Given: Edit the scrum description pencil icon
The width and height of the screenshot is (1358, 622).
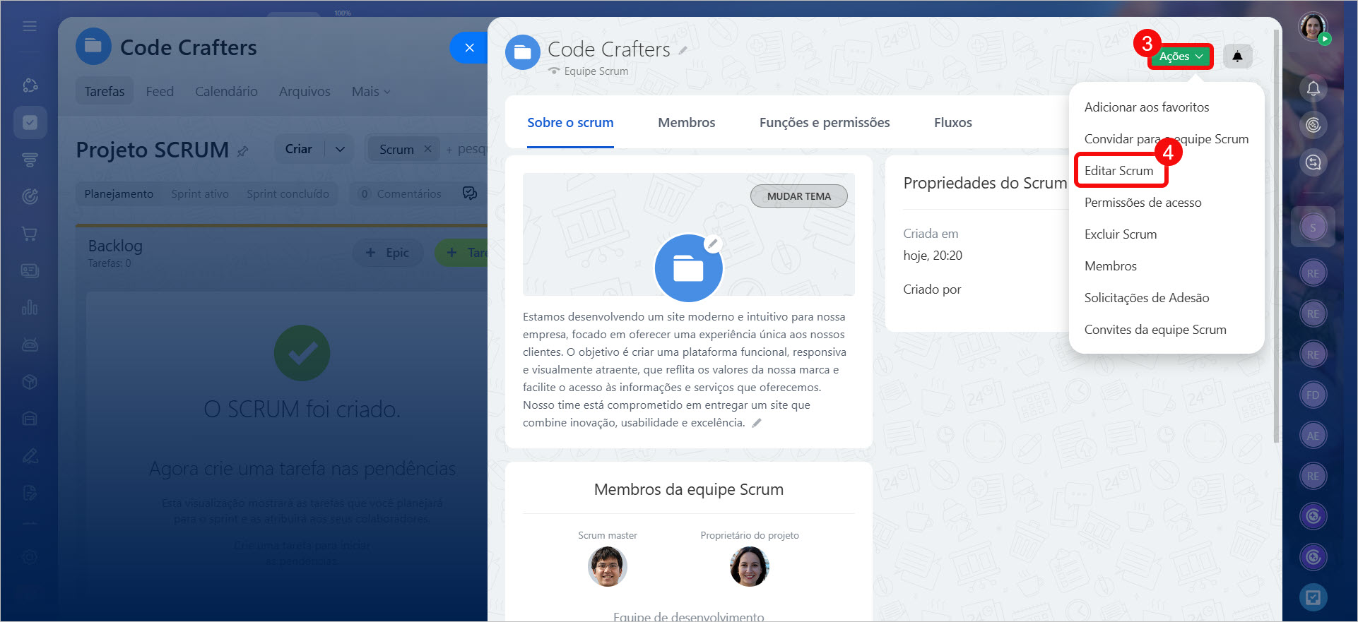Looking at the screenshot, I should coord(757,423).
